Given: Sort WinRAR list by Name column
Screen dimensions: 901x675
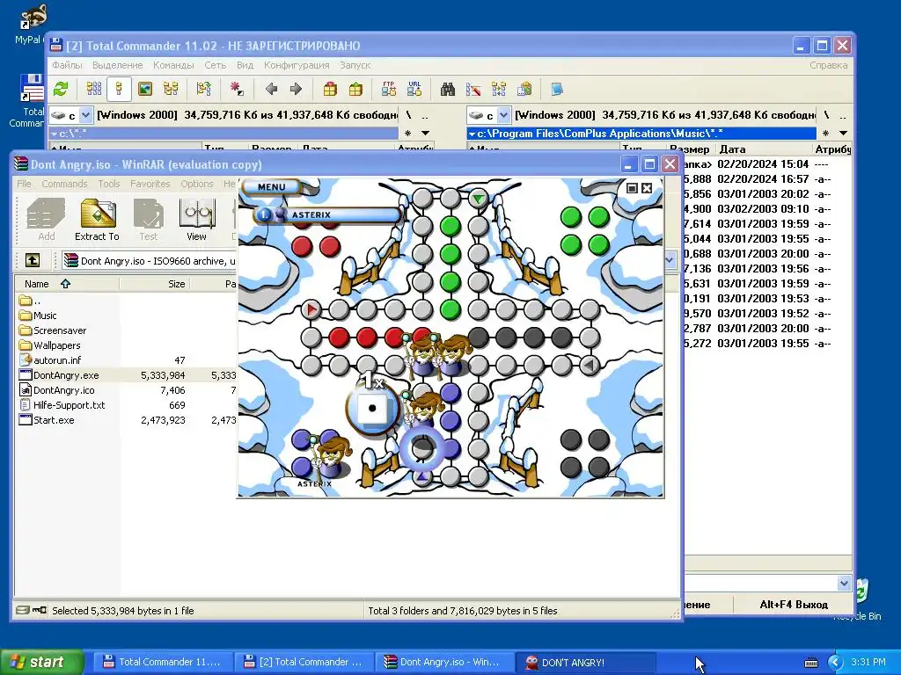Looking at the screenshot, I should pos(66,284).
